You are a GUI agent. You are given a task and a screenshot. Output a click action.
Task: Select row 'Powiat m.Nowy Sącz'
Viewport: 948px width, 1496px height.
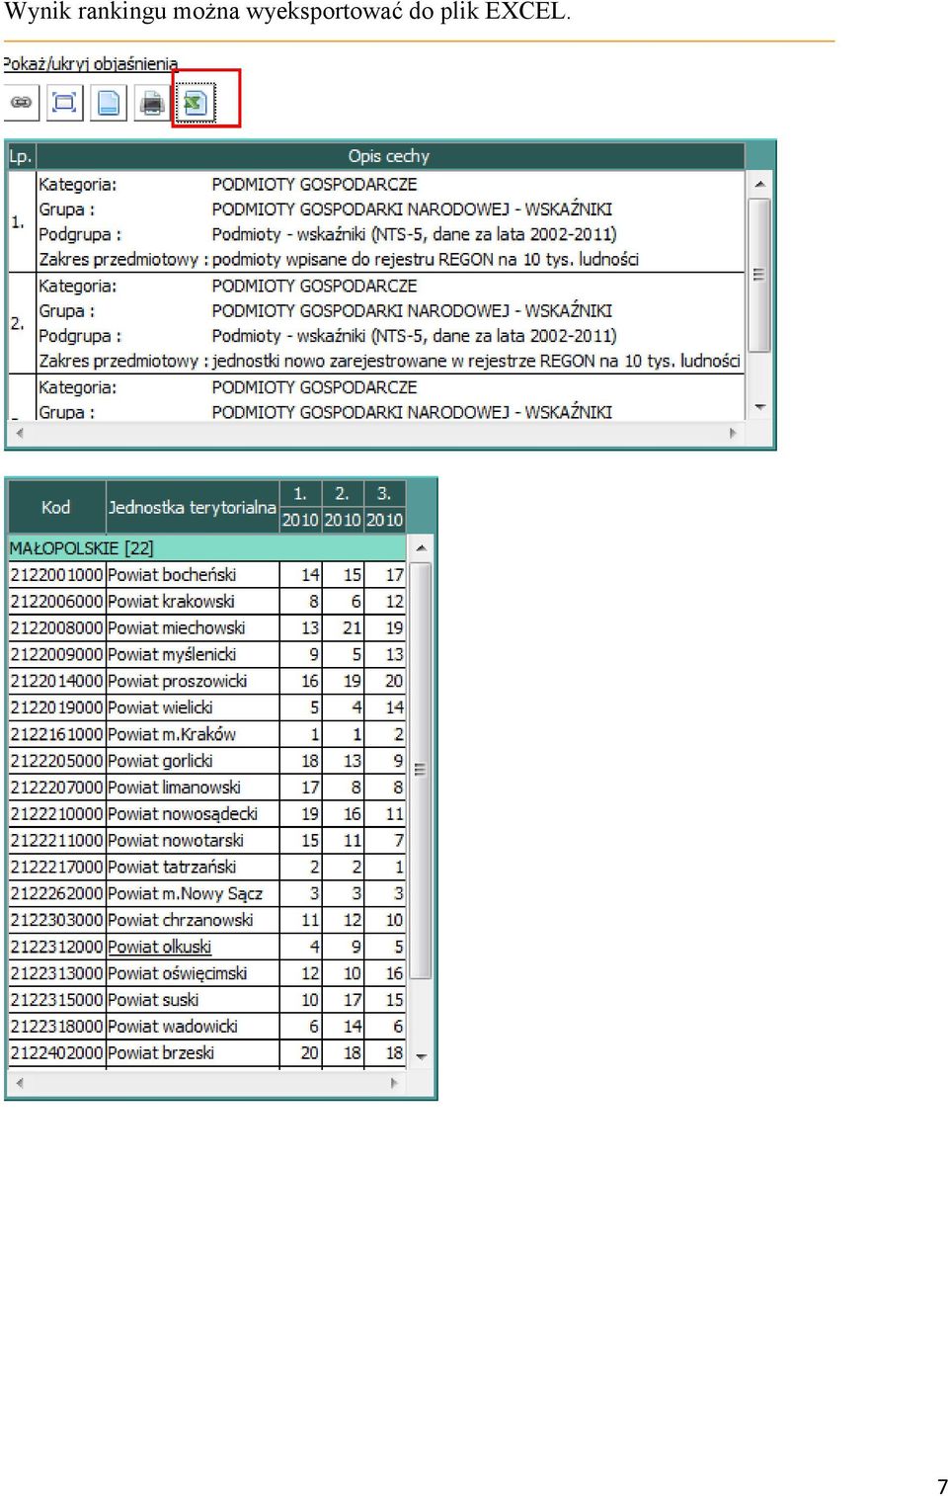[207, 894]
